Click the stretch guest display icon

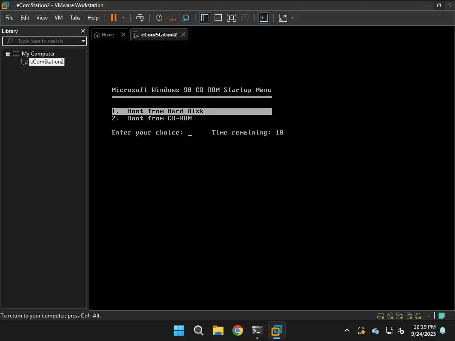283,18
